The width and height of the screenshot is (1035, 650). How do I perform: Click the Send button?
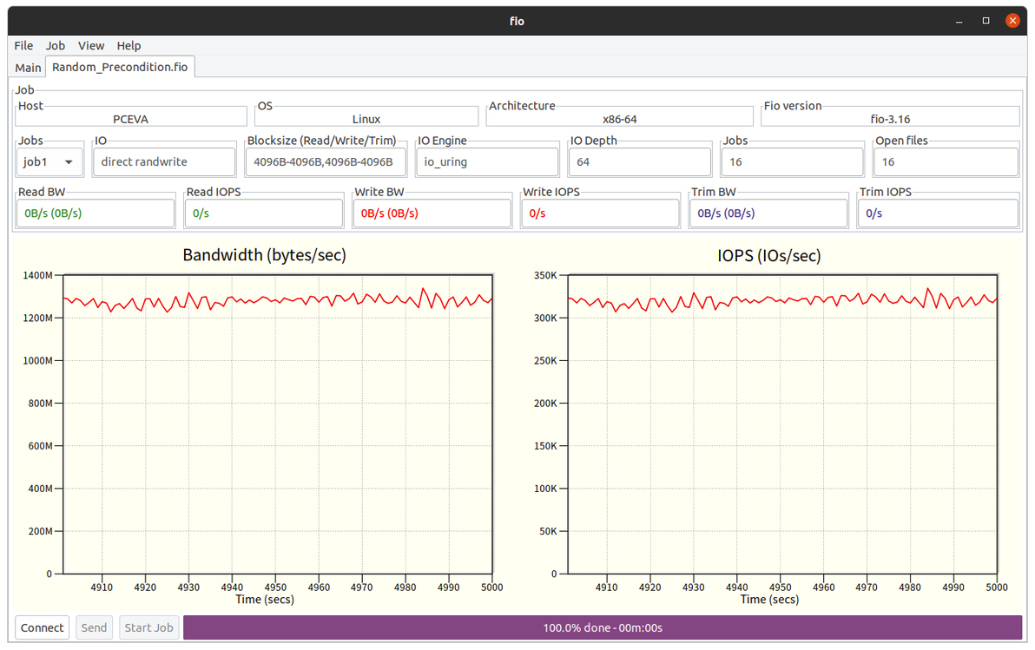[94, 627]
